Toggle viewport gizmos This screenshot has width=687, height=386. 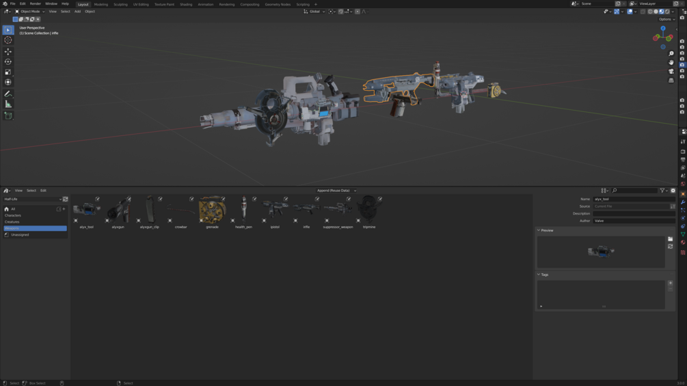pyautogui.click(x=617, y=12)
